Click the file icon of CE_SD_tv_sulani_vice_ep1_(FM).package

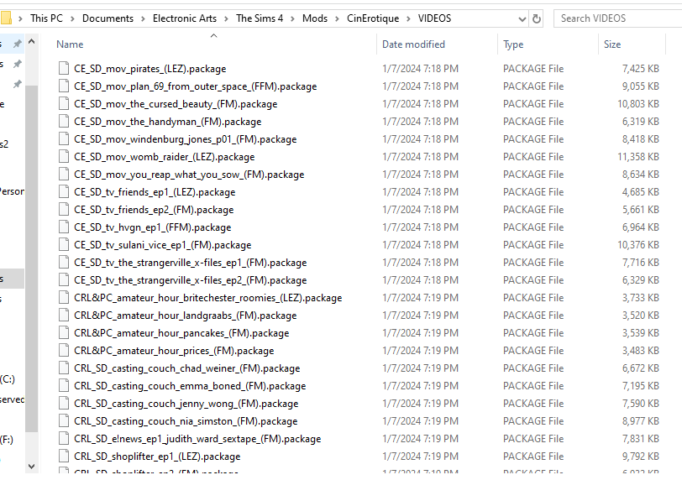64,244
